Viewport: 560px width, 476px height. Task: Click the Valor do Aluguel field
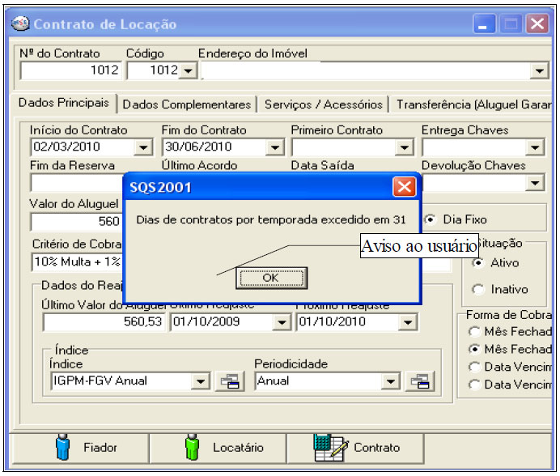76,222
